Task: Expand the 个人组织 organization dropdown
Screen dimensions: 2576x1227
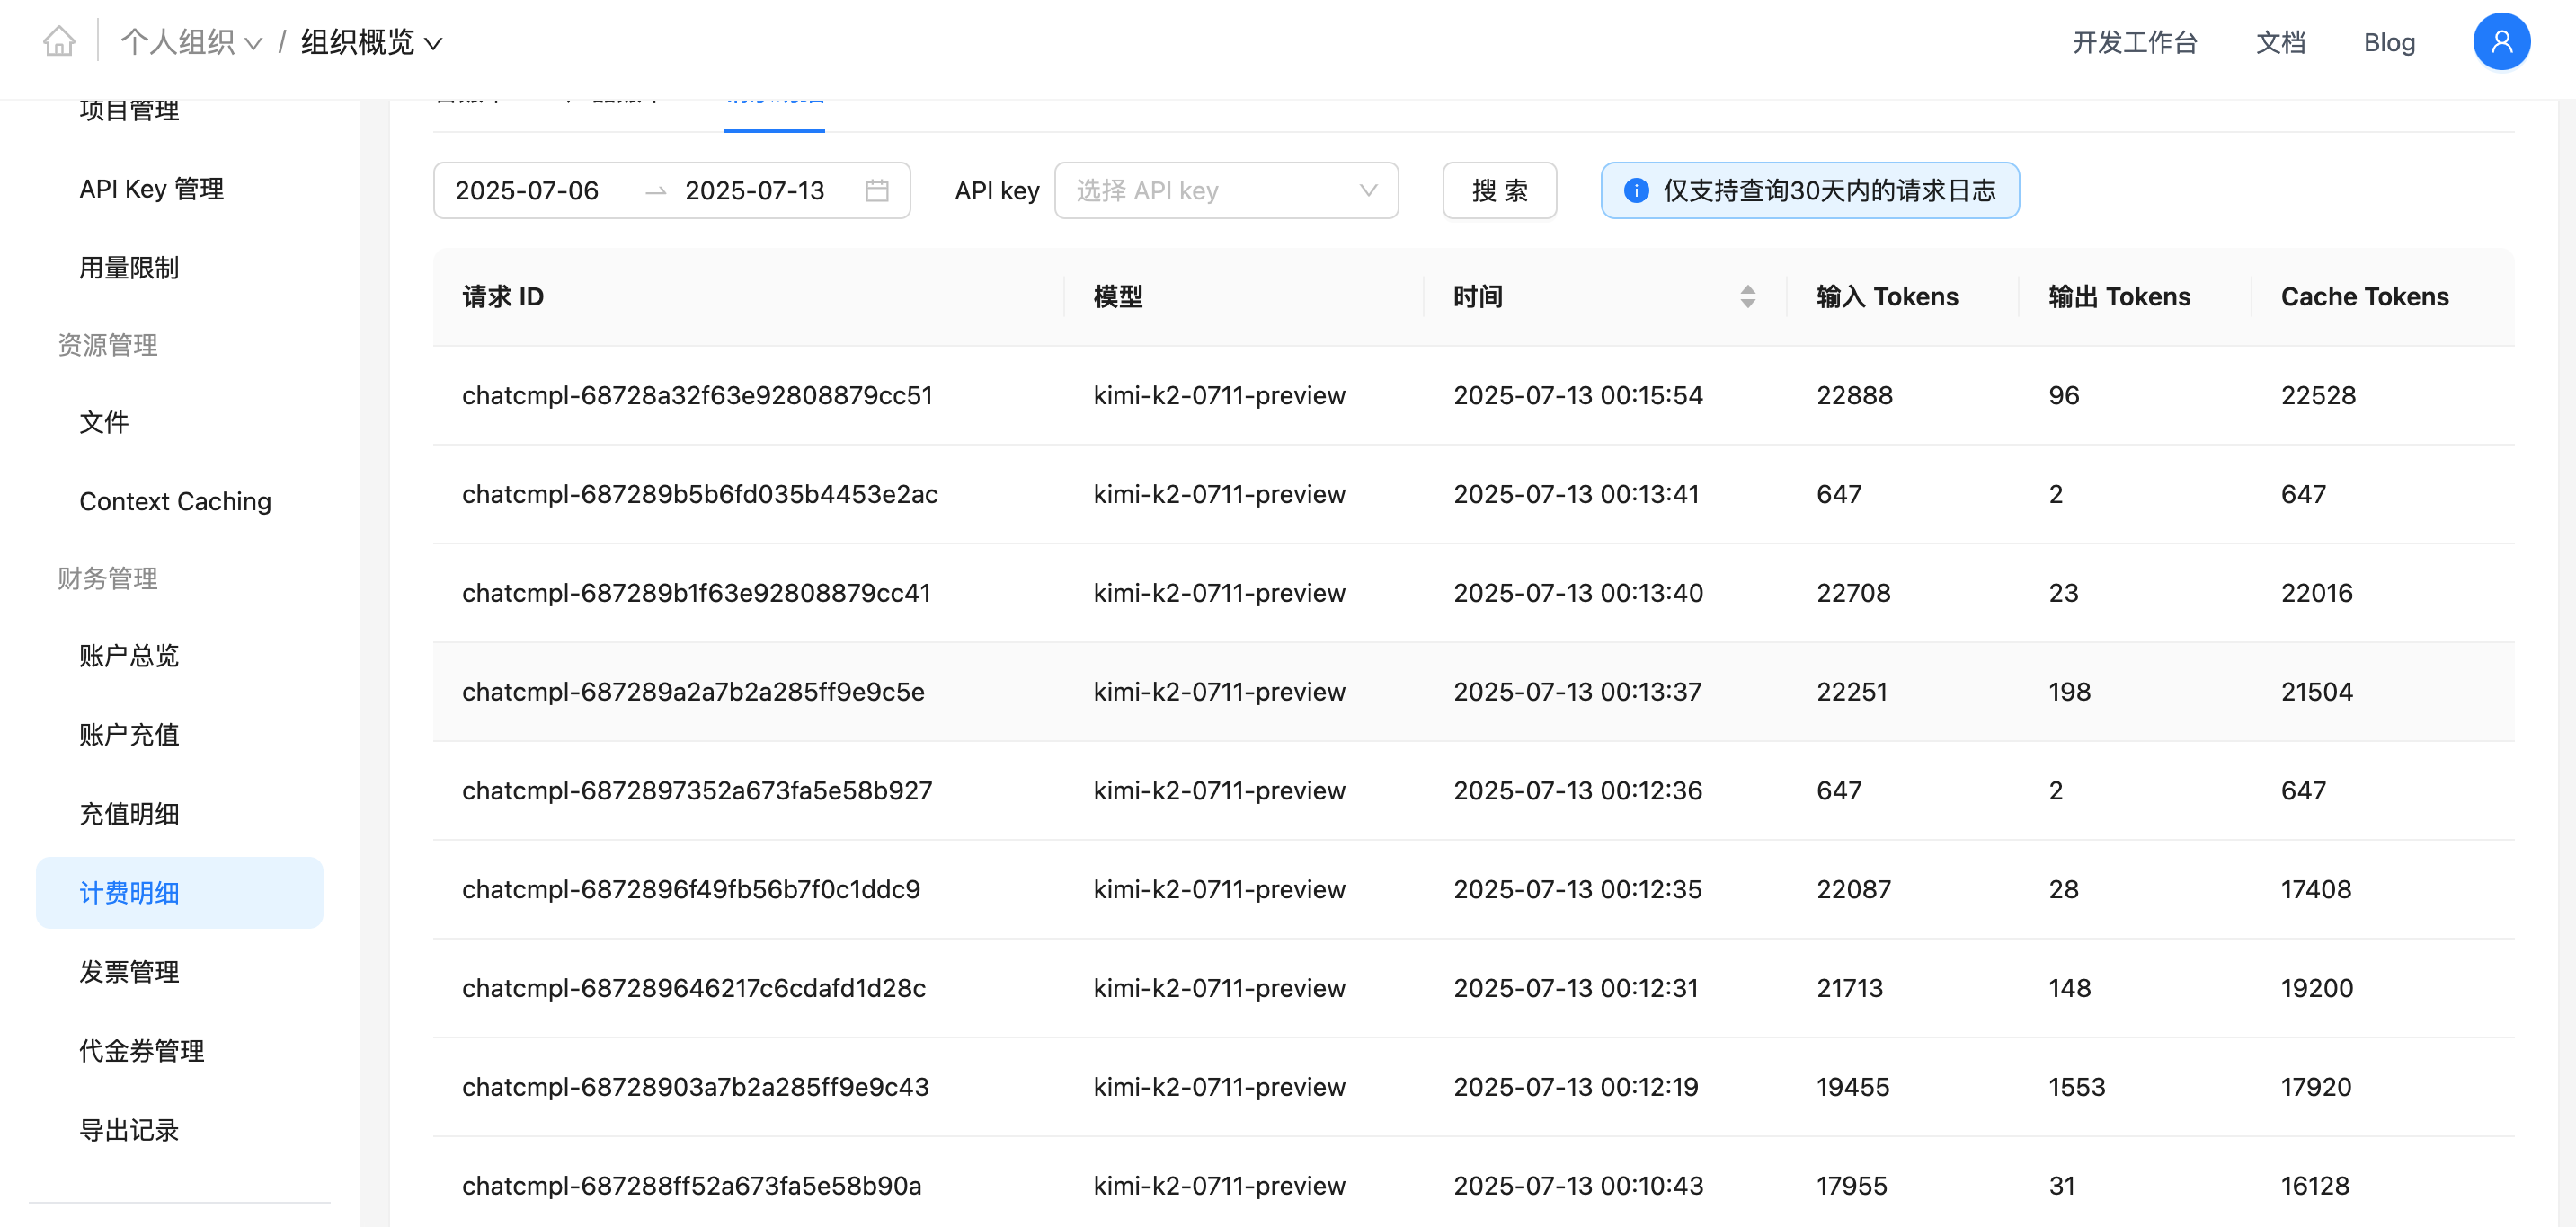Action: coord(190,42)
